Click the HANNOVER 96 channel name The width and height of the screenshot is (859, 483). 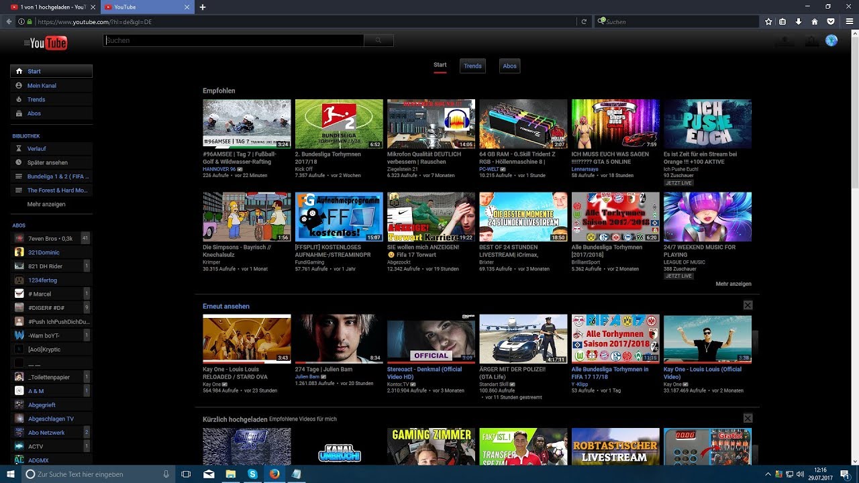pos(219,169)
